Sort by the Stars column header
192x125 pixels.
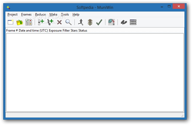(x=74, y=31)
